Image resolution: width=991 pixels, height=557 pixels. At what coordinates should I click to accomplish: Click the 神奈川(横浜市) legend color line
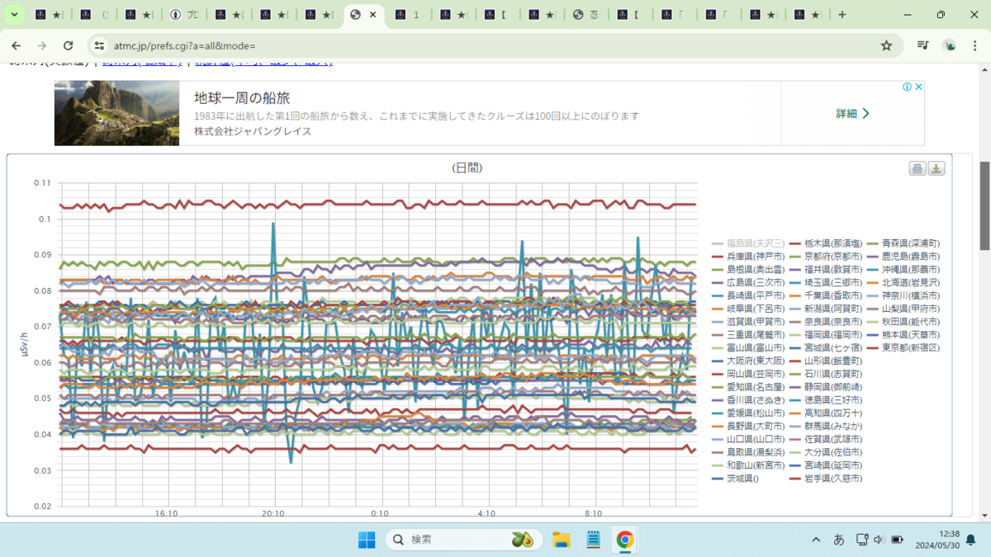tap(874, 295)
